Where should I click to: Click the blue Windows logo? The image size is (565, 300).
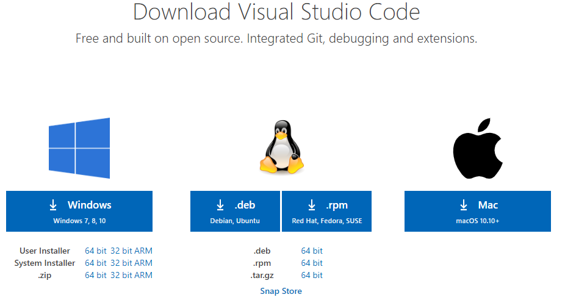pos(79,148)
